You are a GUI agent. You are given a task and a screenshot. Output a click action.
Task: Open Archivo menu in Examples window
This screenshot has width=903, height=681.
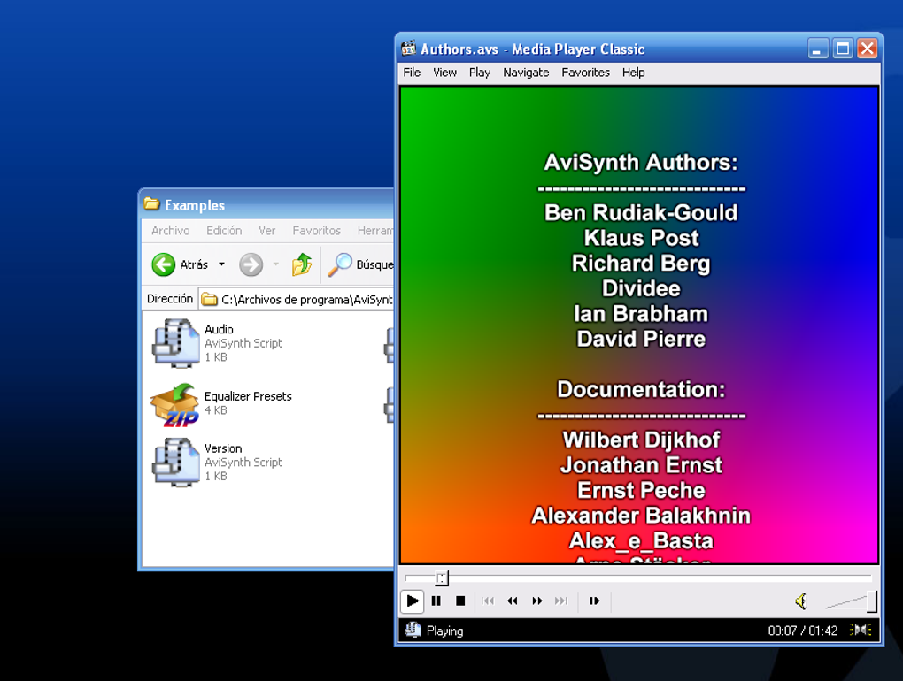171,231
